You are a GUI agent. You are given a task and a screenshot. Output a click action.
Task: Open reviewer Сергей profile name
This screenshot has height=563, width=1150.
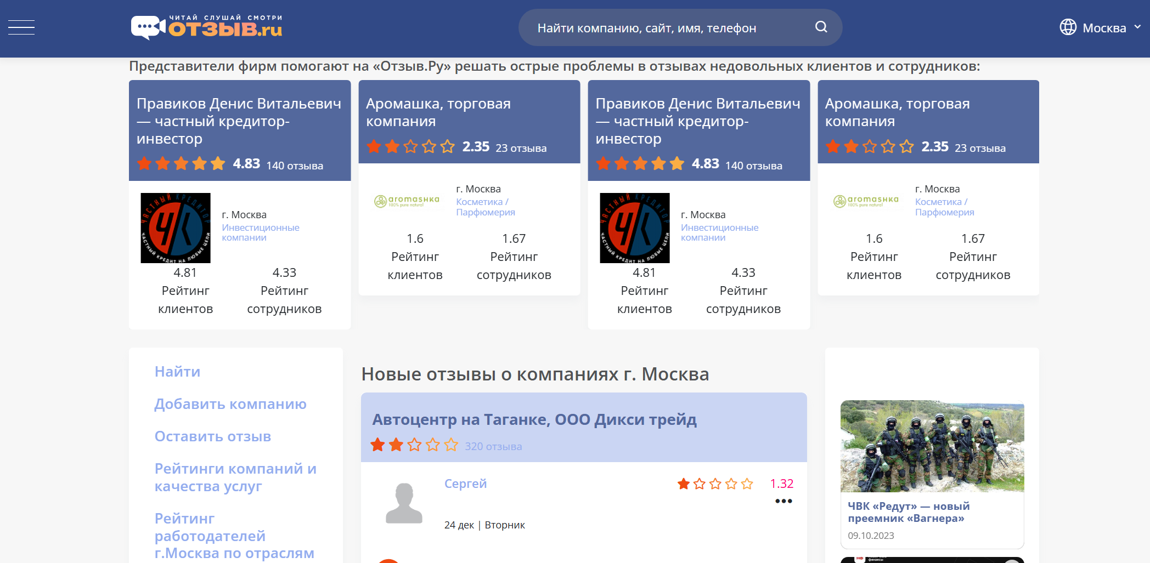point(465,484)
